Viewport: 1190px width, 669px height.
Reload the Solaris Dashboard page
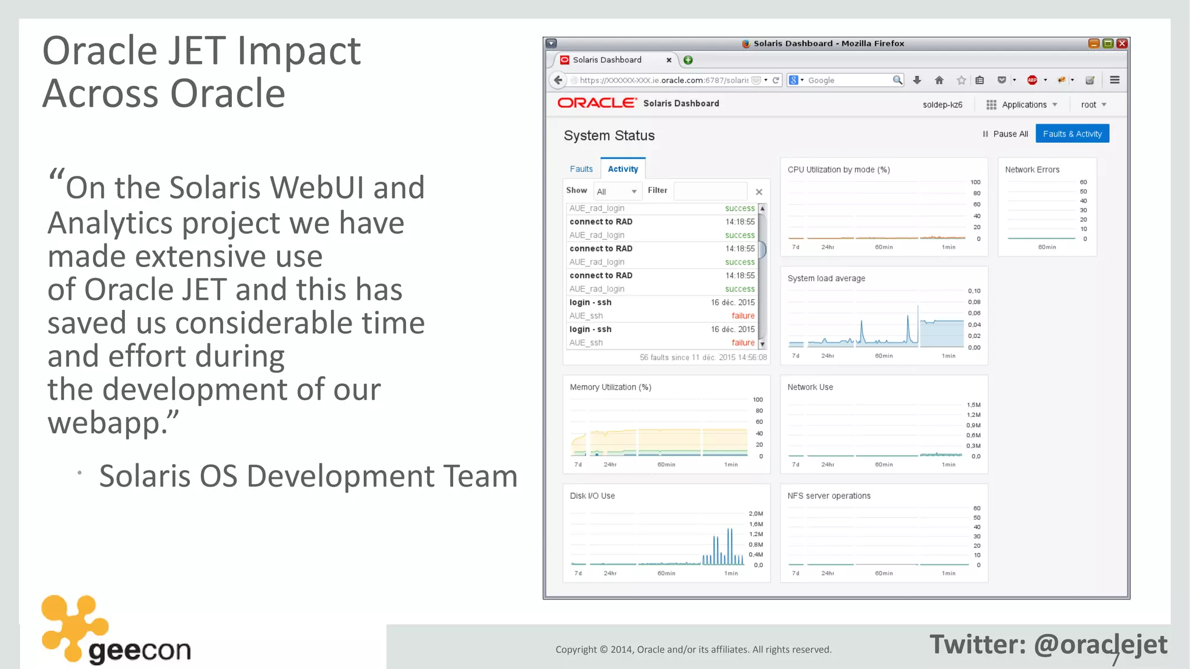[x=776, y=80]
